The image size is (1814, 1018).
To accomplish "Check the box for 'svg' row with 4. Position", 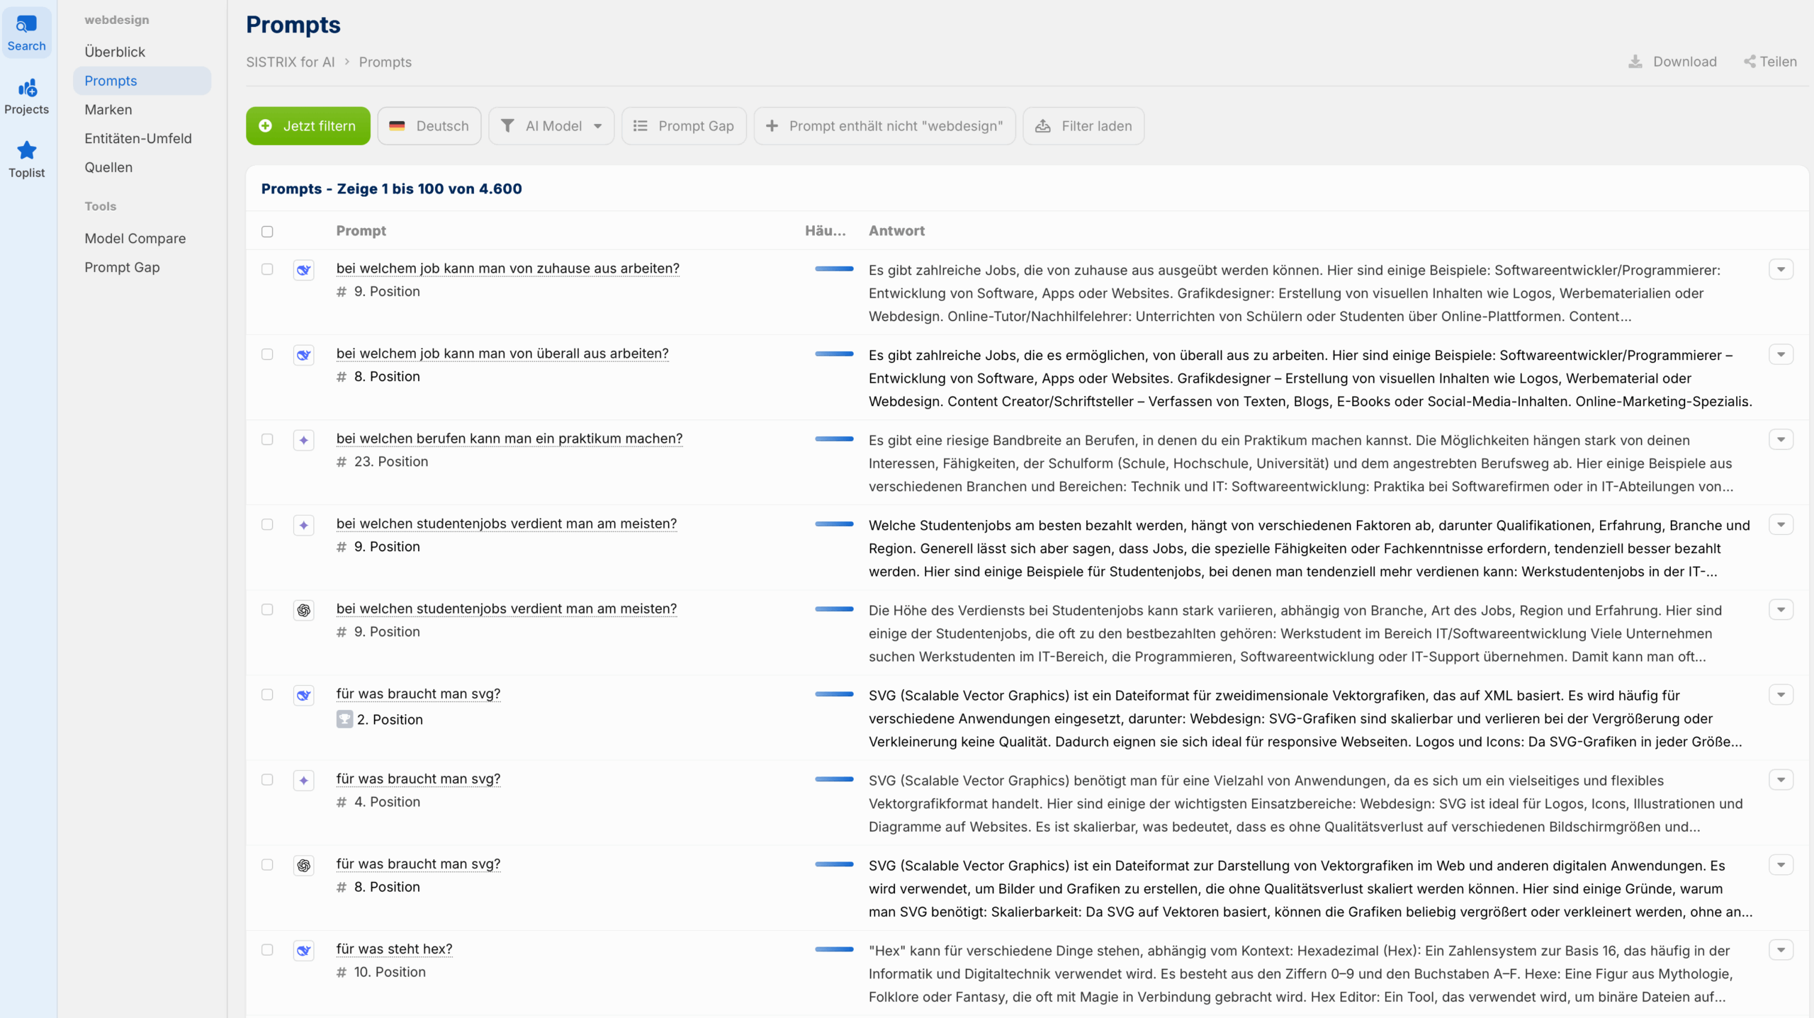I will [267, 779].
